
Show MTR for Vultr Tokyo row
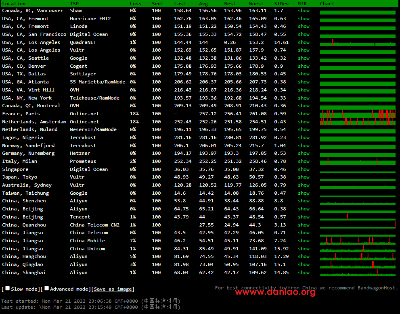304,177
